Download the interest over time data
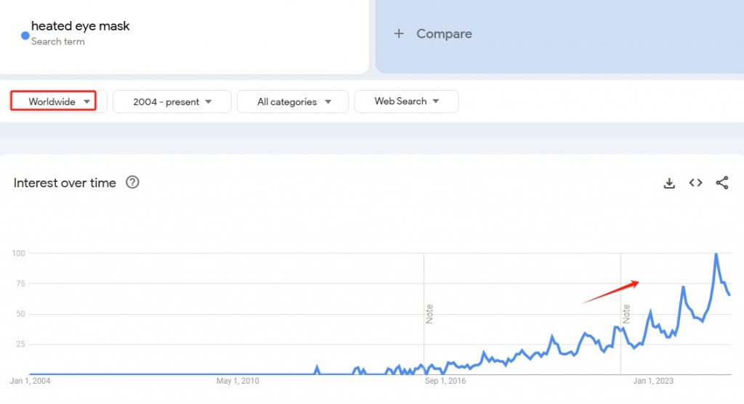 point(669,184)
